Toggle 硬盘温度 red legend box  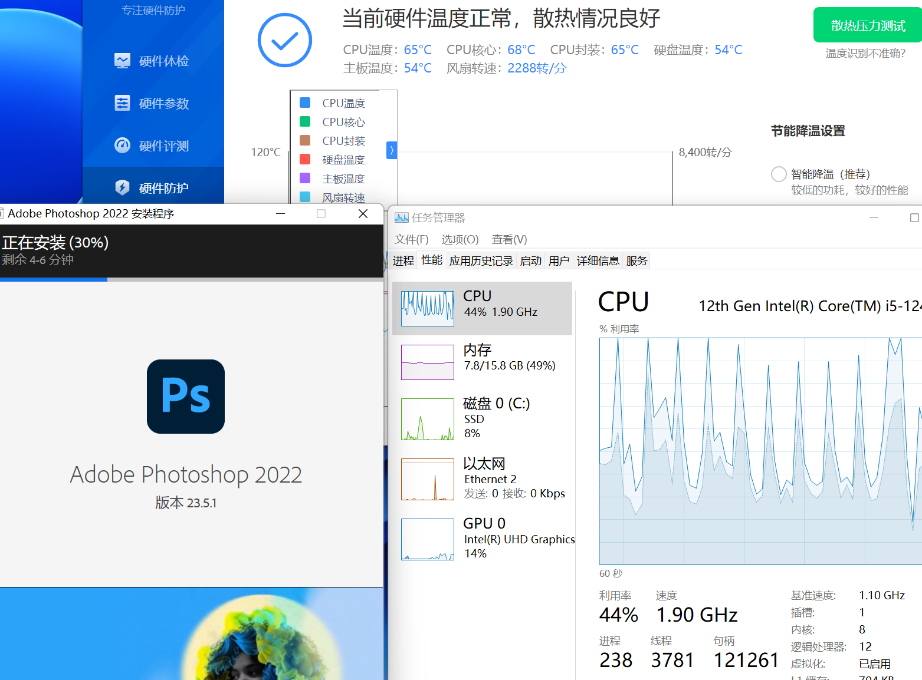(305, 159)
